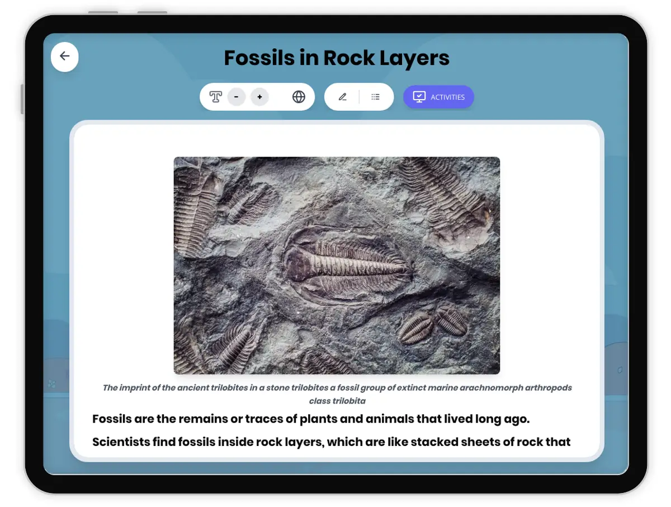This screenshot has height=507, width=671.
Task: Click the text size T icon
Action: (215, 97)
